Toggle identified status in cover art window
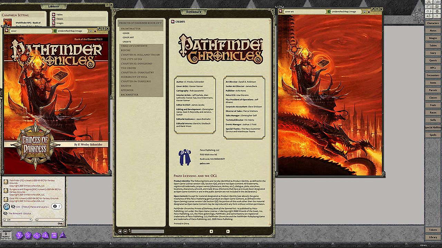 [x=329, y=12]
